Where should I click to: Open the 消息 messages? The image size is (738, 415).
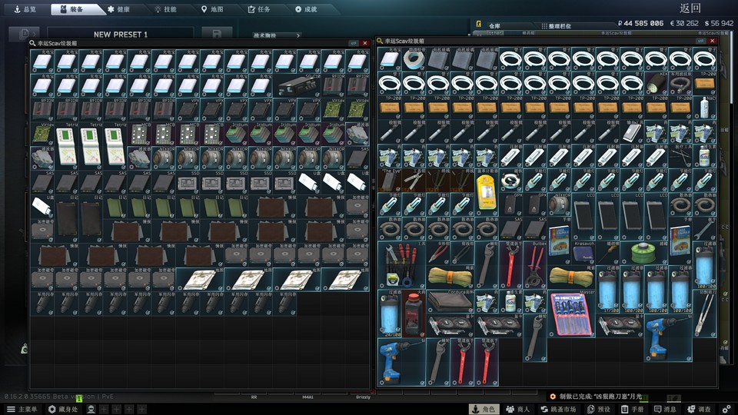pyautogui.click(x=665, y=410)
